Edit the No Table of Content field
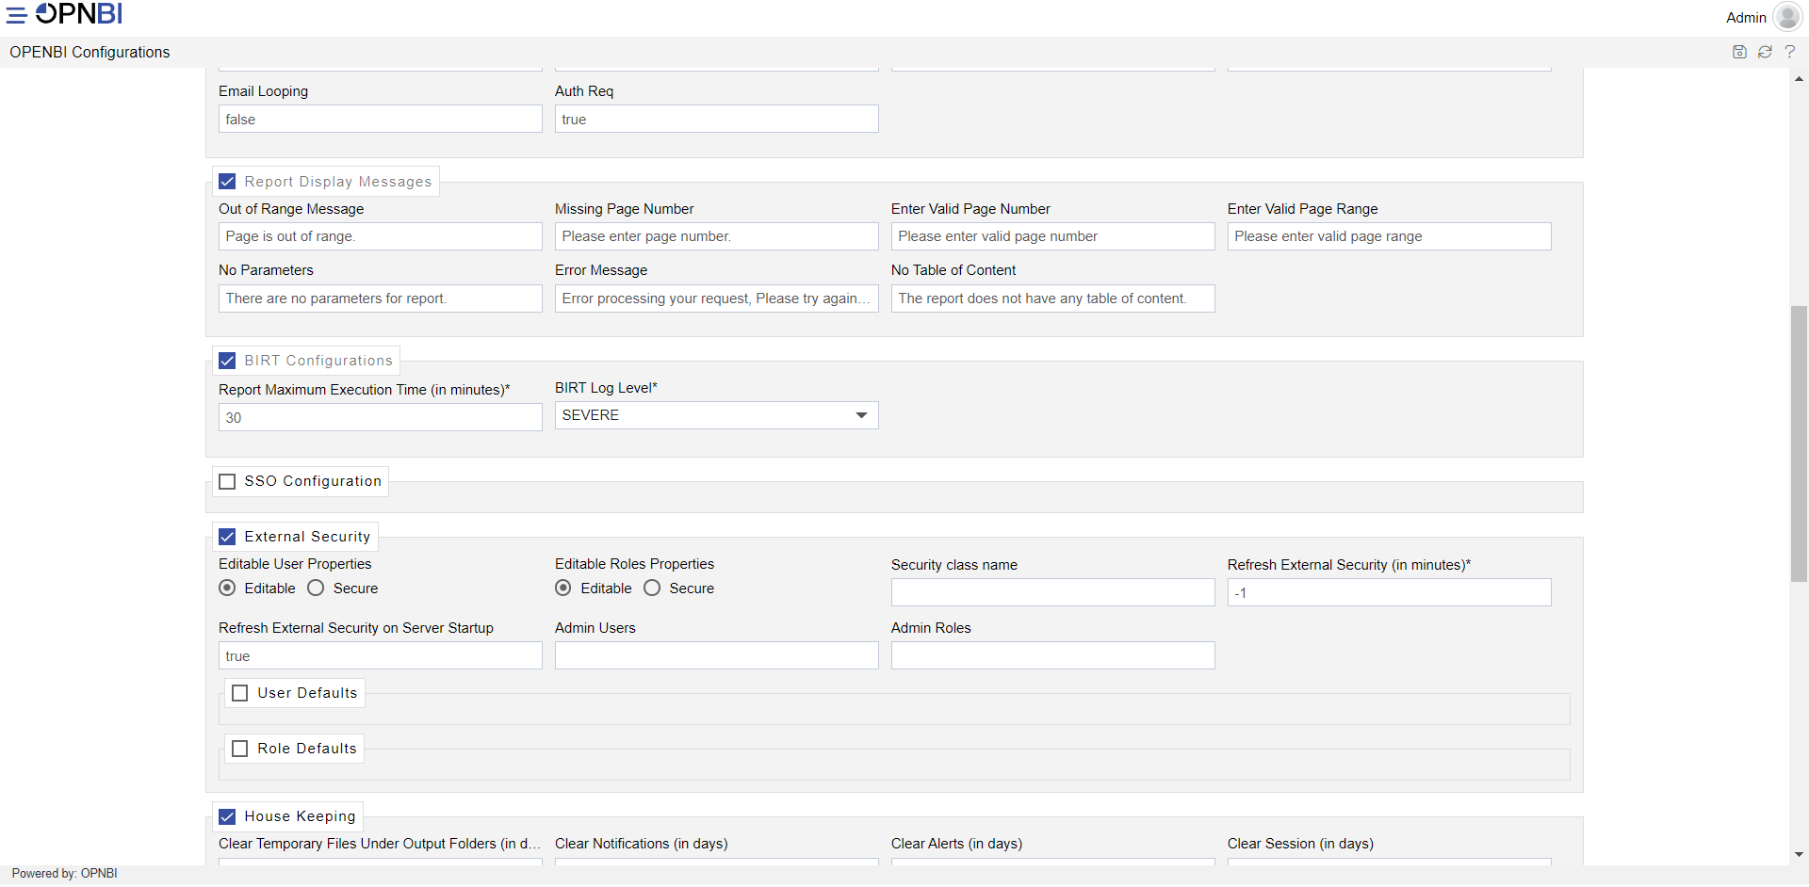 1052,298
